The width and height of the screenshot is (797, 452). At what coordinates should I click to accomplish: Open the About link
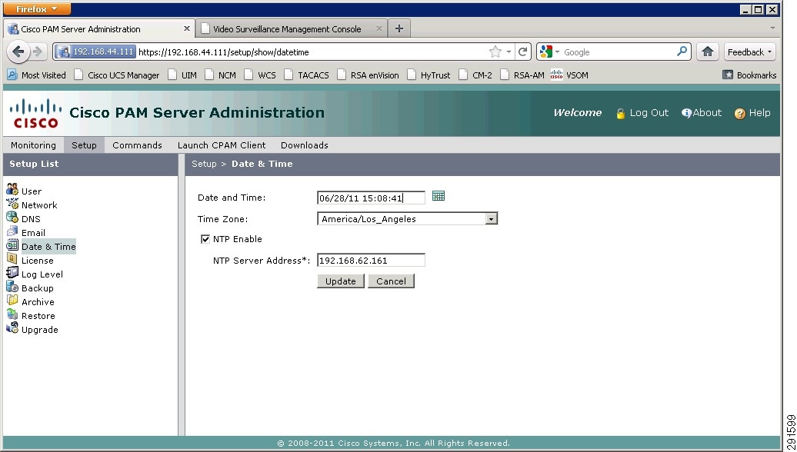pyautogui.click(x=702, y=113)
